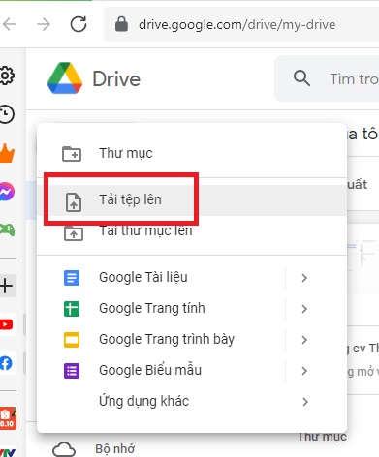Click the drive.google.com address bar

click(241, 24)
